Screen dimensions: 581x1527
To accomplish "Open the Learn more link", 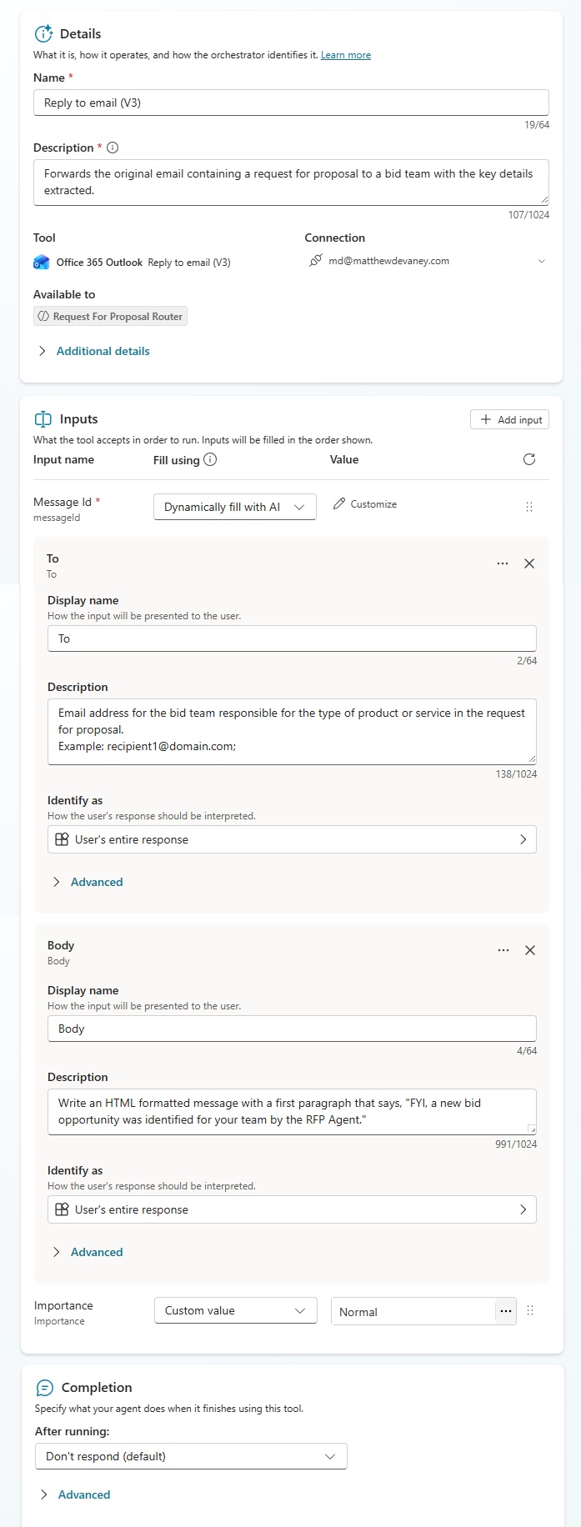I will tap(346, 55).
